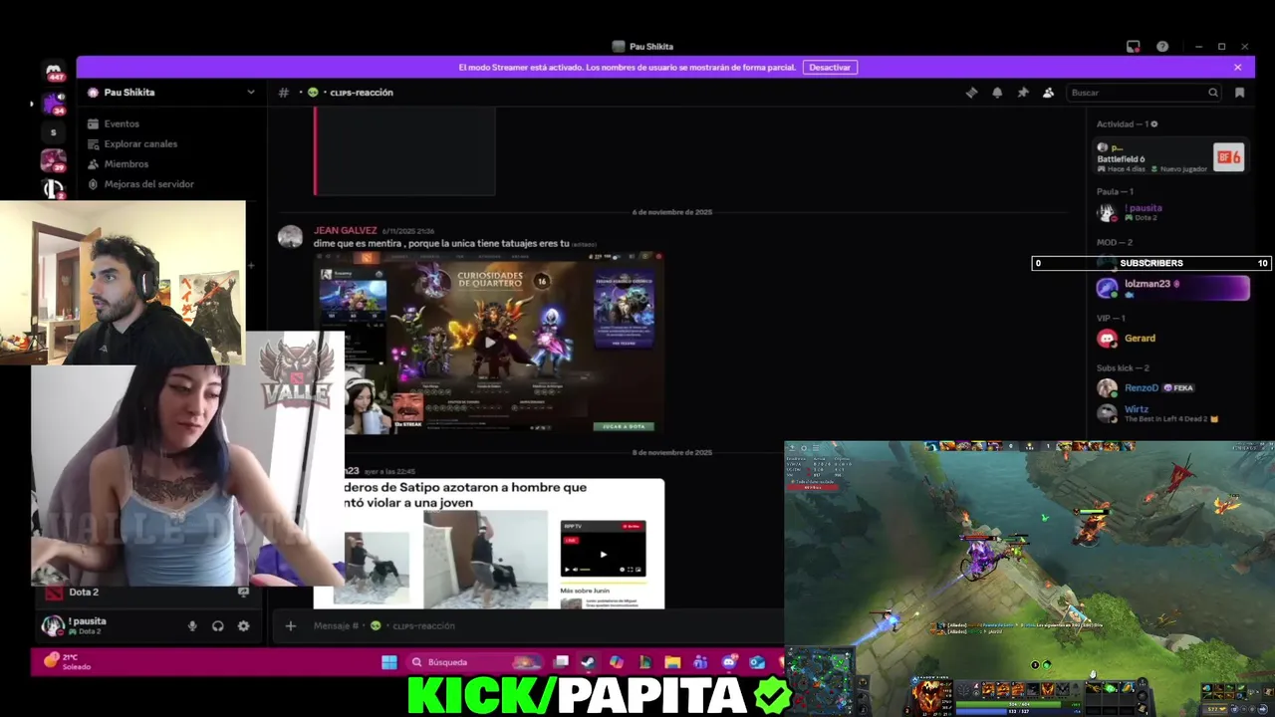The width and height of the screenshot is (1275, 717).
Task: Open the Discord help question mark icon
Action: (x=1162, y=47)
